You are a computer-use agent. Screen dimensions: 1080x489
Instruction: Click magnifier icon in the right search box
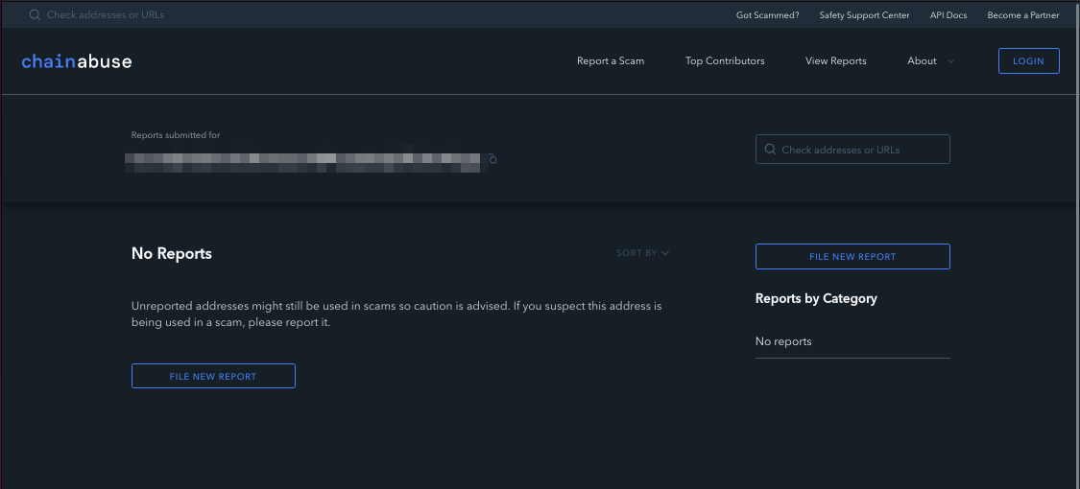click(x=770, y=150)
